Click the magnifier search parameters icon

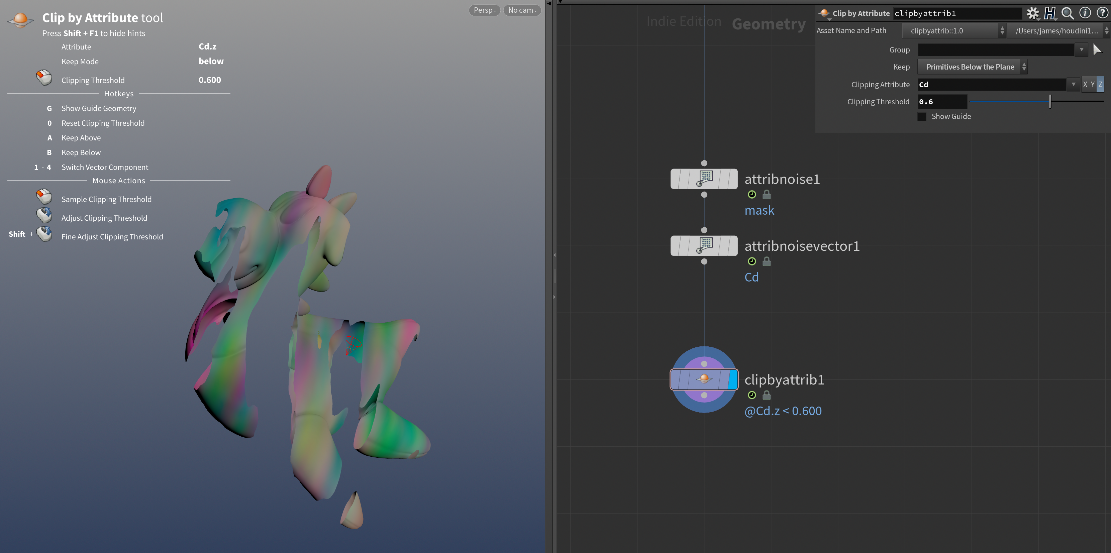click(1068, 13)
